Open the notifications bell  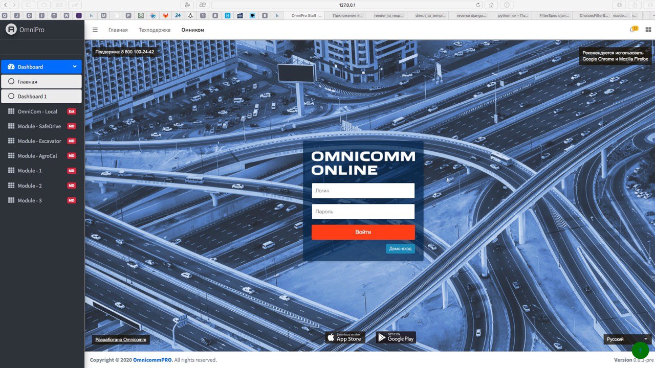tap(632, 30)
